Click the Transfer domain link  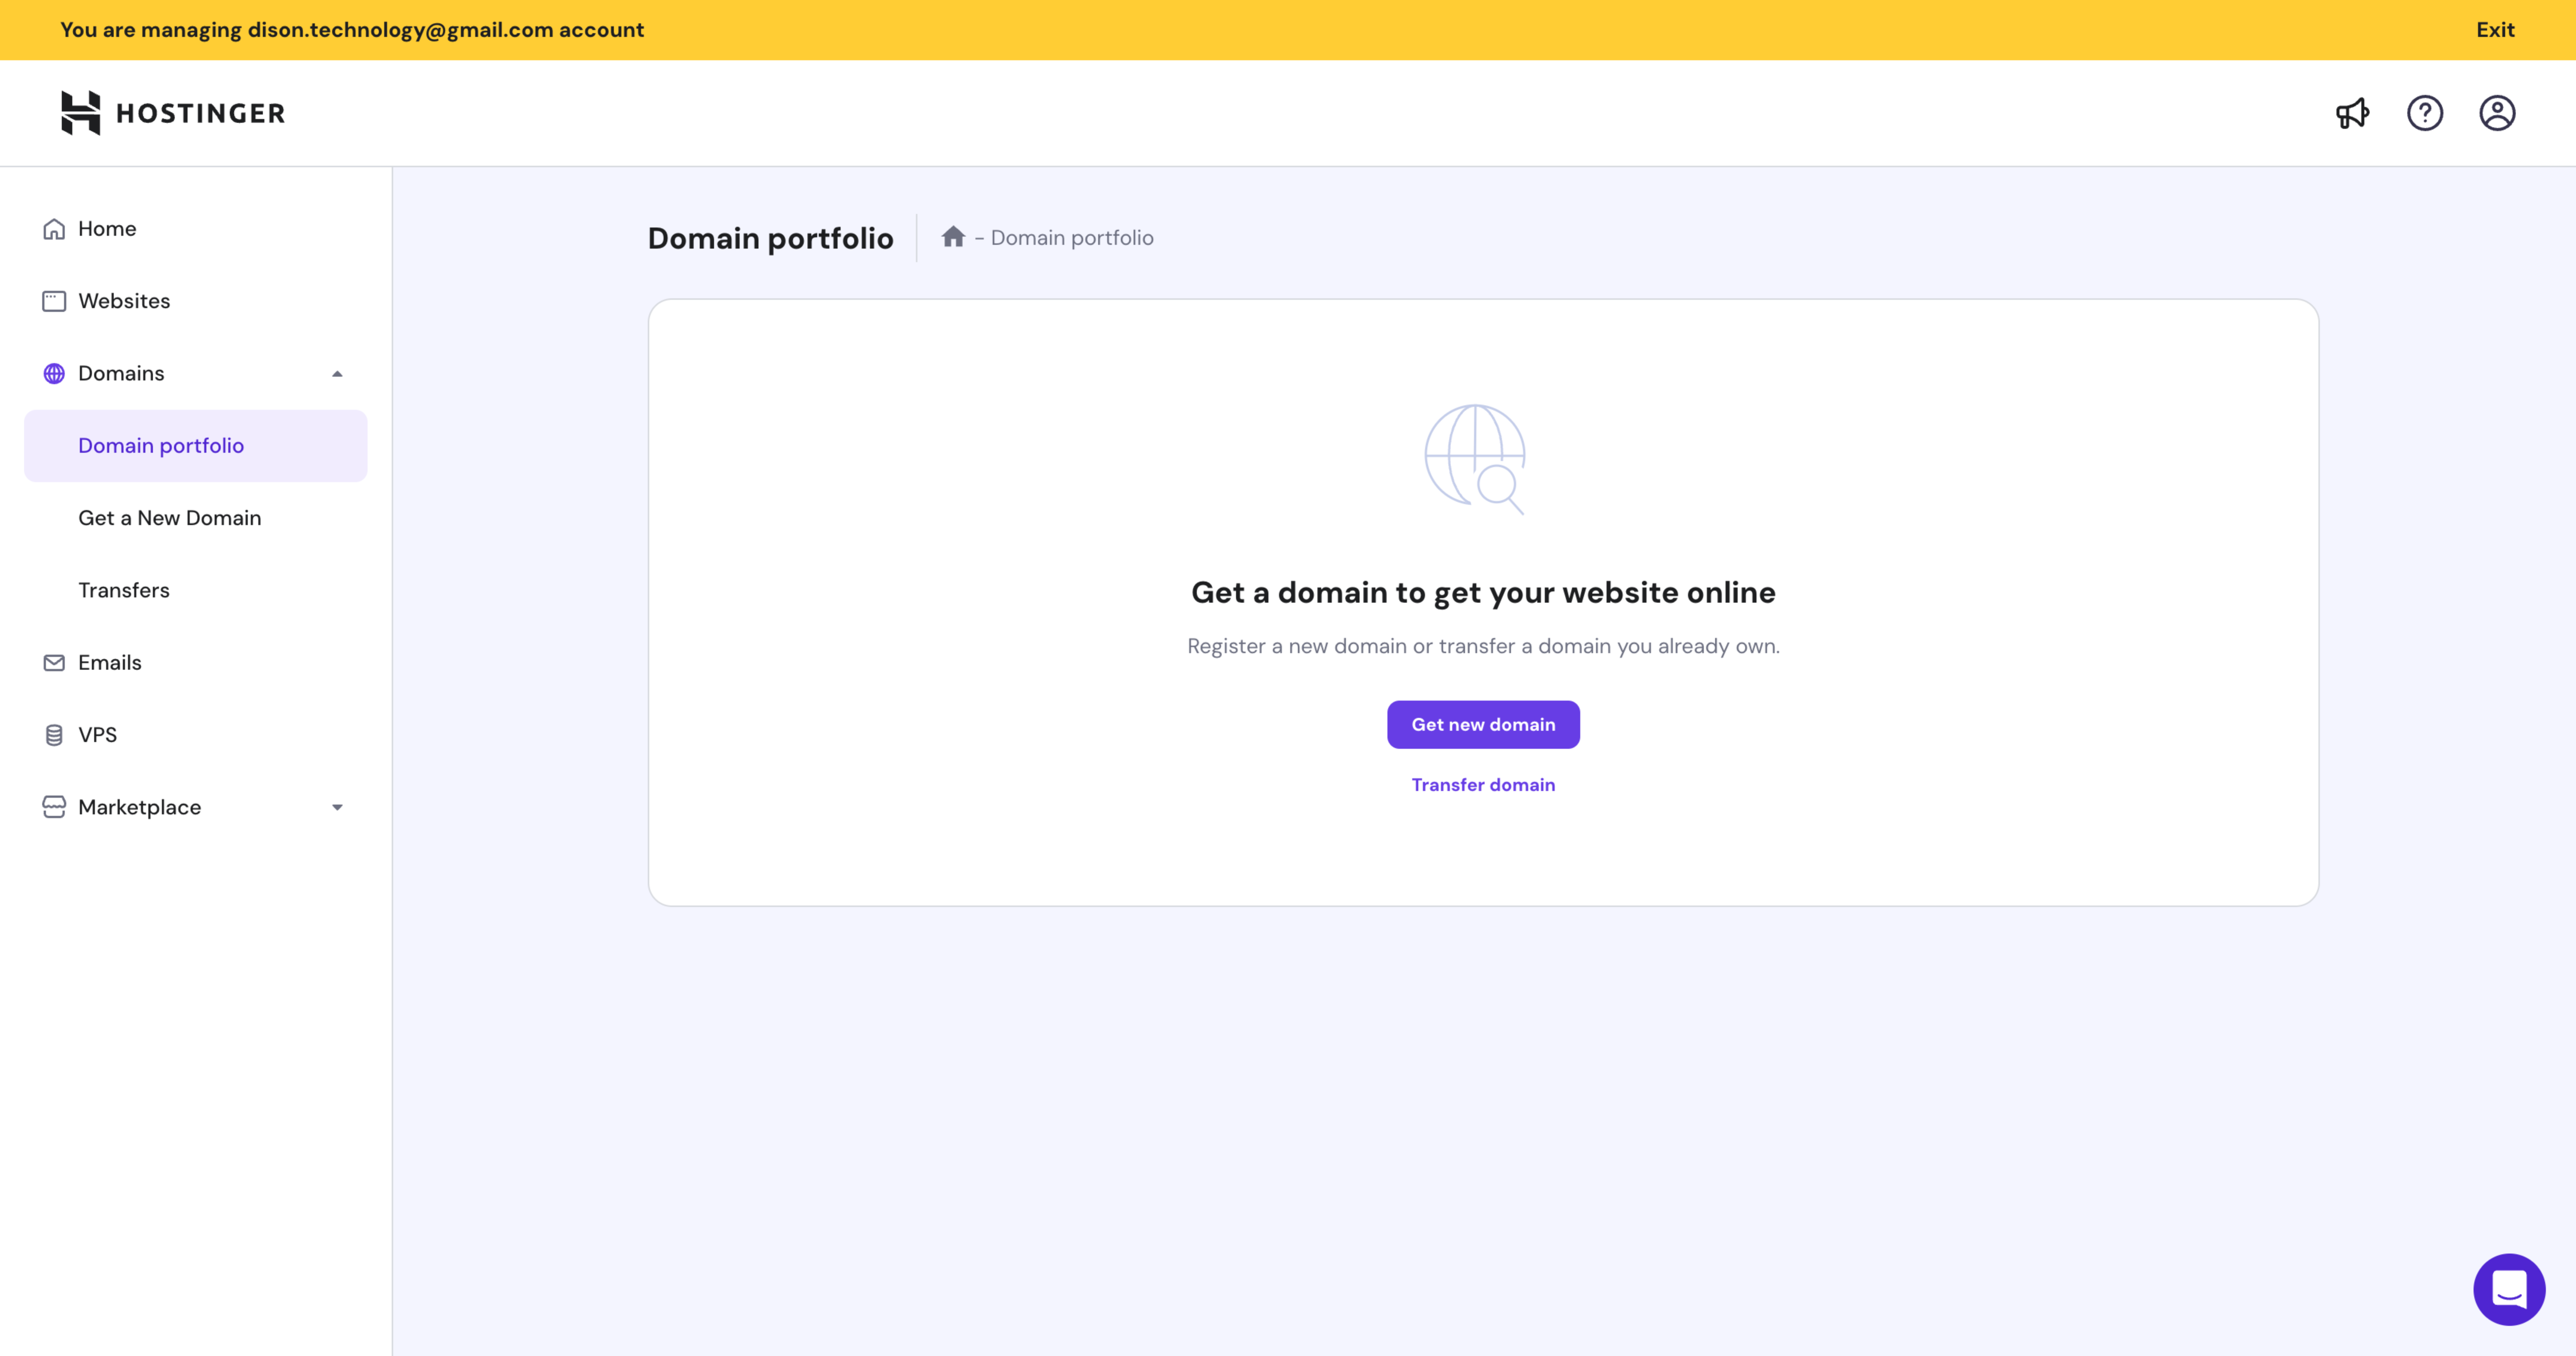pyautogui.click(x=1483, y=785)
